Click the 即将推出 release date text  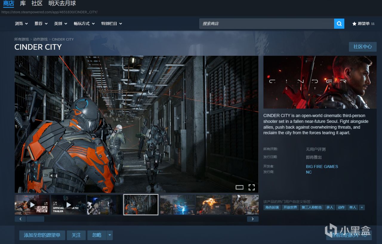tap(314, 157)
